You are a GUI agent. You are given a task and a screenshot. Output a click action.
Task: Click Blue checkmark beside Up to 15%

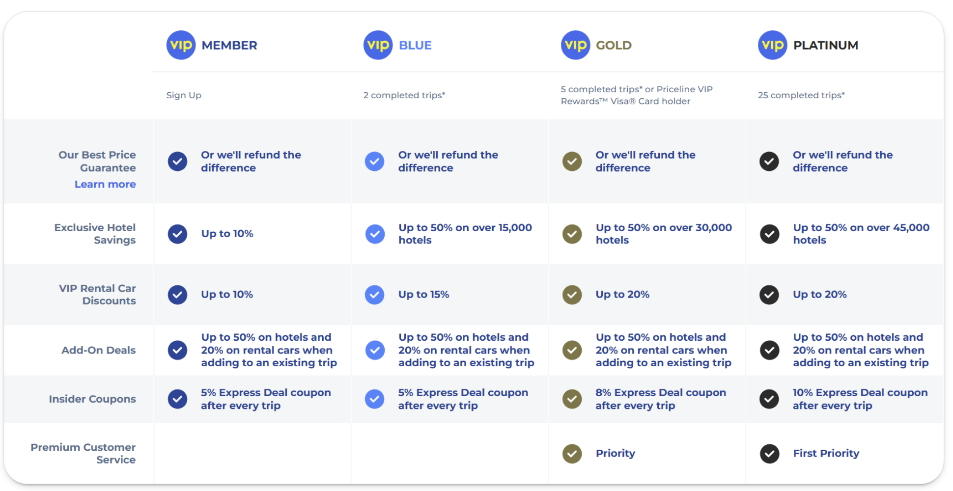click(374, 295)
